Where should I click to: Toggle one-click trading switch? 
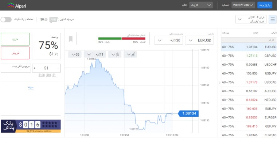(6, 20)
